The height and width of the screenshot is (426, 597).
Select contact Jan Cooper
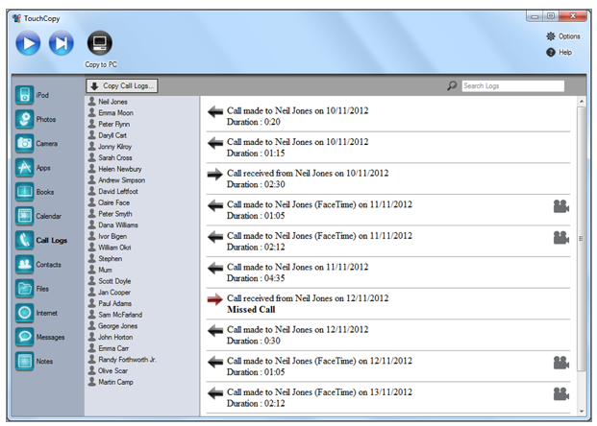pos(110,293)
